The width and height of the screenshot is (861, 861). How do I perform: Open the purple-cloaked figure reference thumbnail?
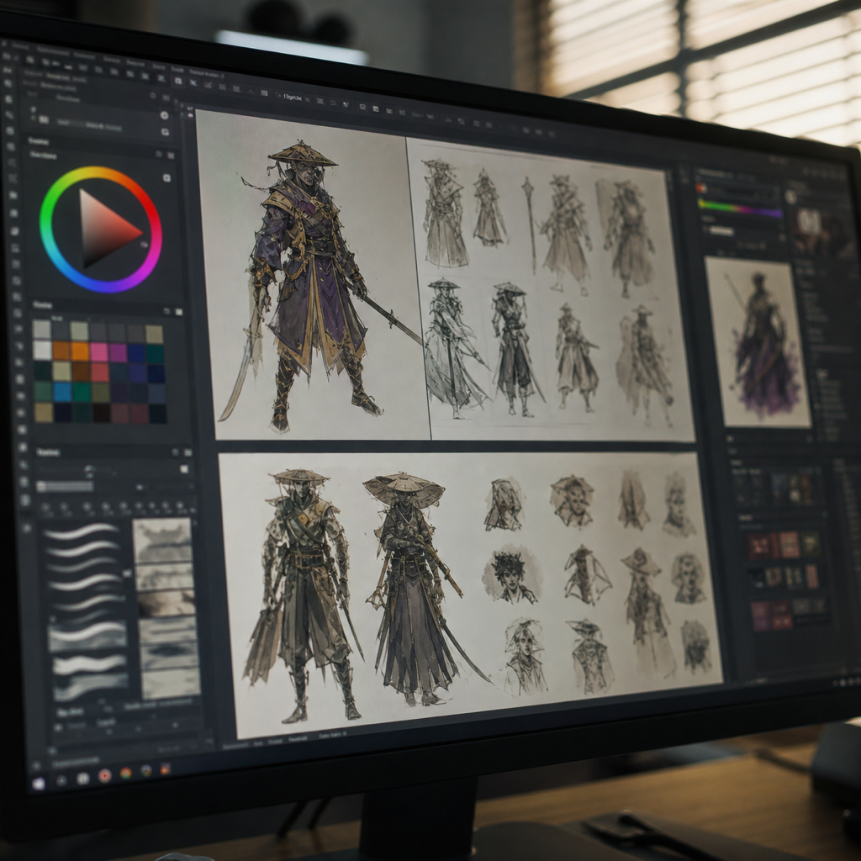point(758,342)
